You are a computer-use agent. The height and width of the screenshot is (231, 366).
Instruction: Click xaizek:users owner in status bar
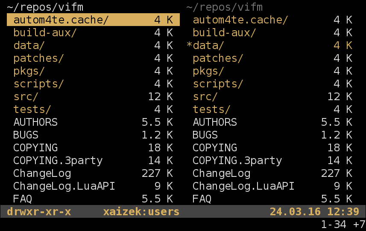tap(141, 212)
